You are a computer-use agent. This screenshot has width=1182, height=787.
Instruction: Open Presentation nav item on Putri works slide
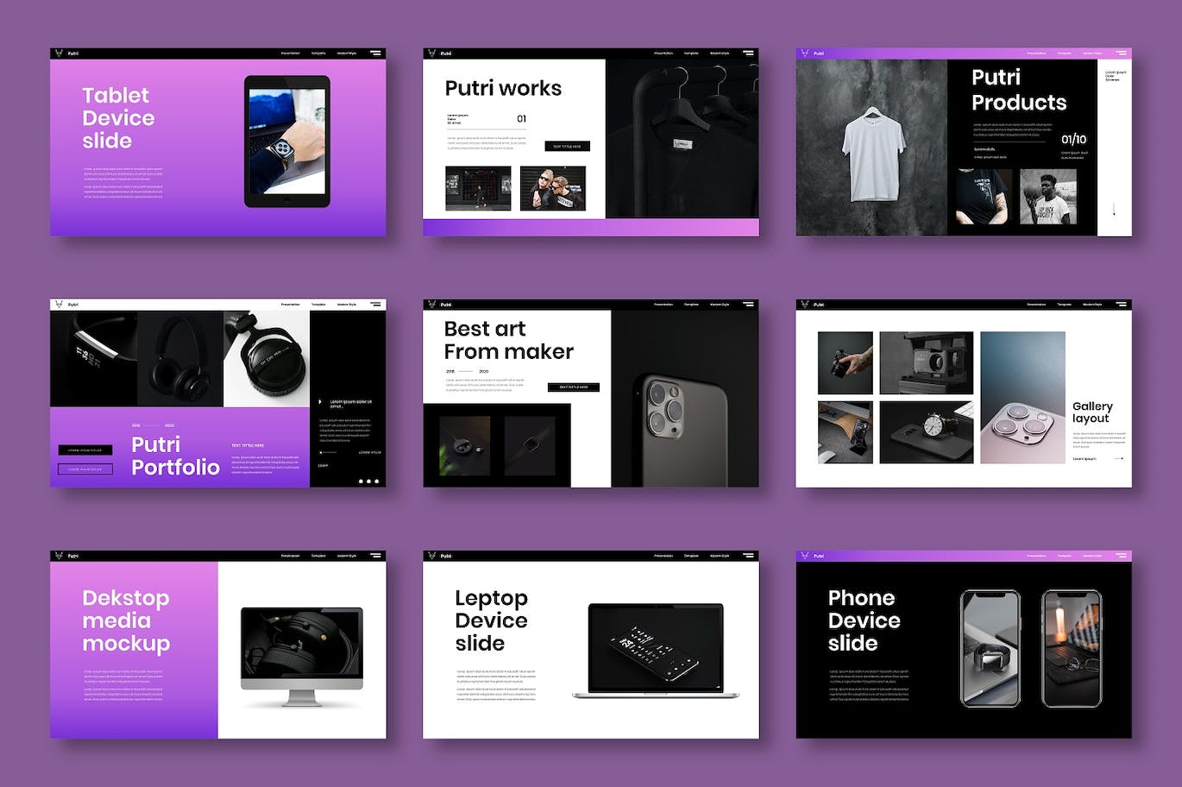click(663, 54)
